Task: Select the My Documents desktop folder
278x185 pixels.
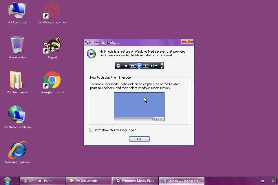Action: [17, 82]
